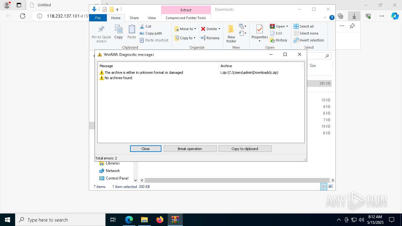The image size is (402, 226).
Task: Open browser settings and more ellipsis
Action: [382, 16]
